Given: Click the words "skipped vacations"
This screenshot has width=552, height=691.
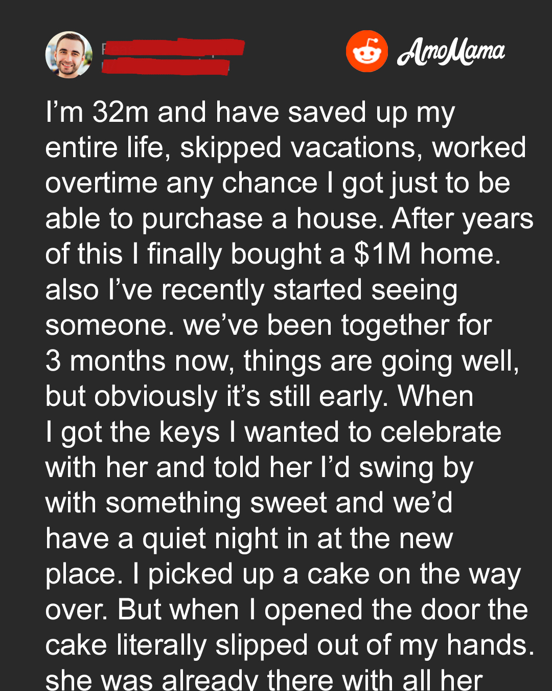Looking at the screenshot, I should (x=301, y=148).
